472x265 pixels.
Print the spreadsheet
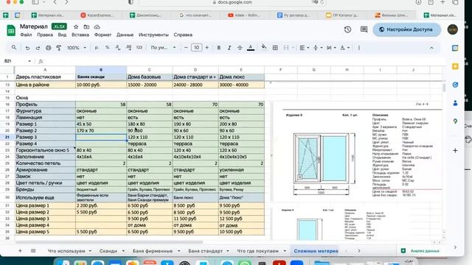[48, 48]
